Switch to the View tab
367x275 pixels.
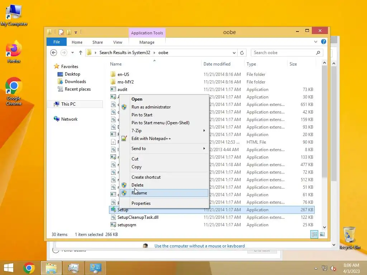coord(118,42)
